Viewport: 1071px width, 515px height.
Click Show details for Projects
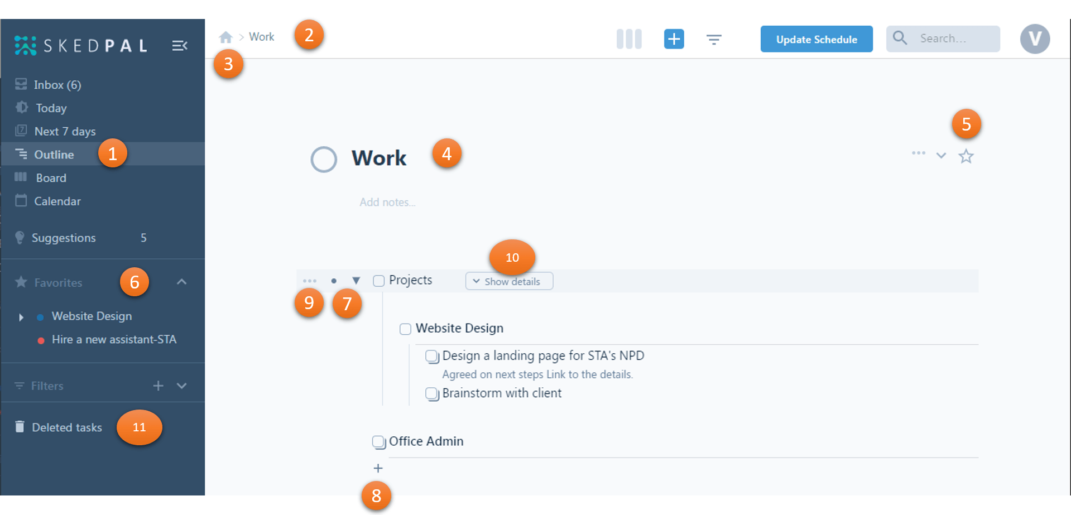point(509,281)
